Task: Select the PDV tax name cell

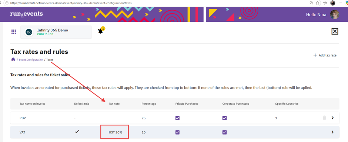Action: click(x=23, y=118)
